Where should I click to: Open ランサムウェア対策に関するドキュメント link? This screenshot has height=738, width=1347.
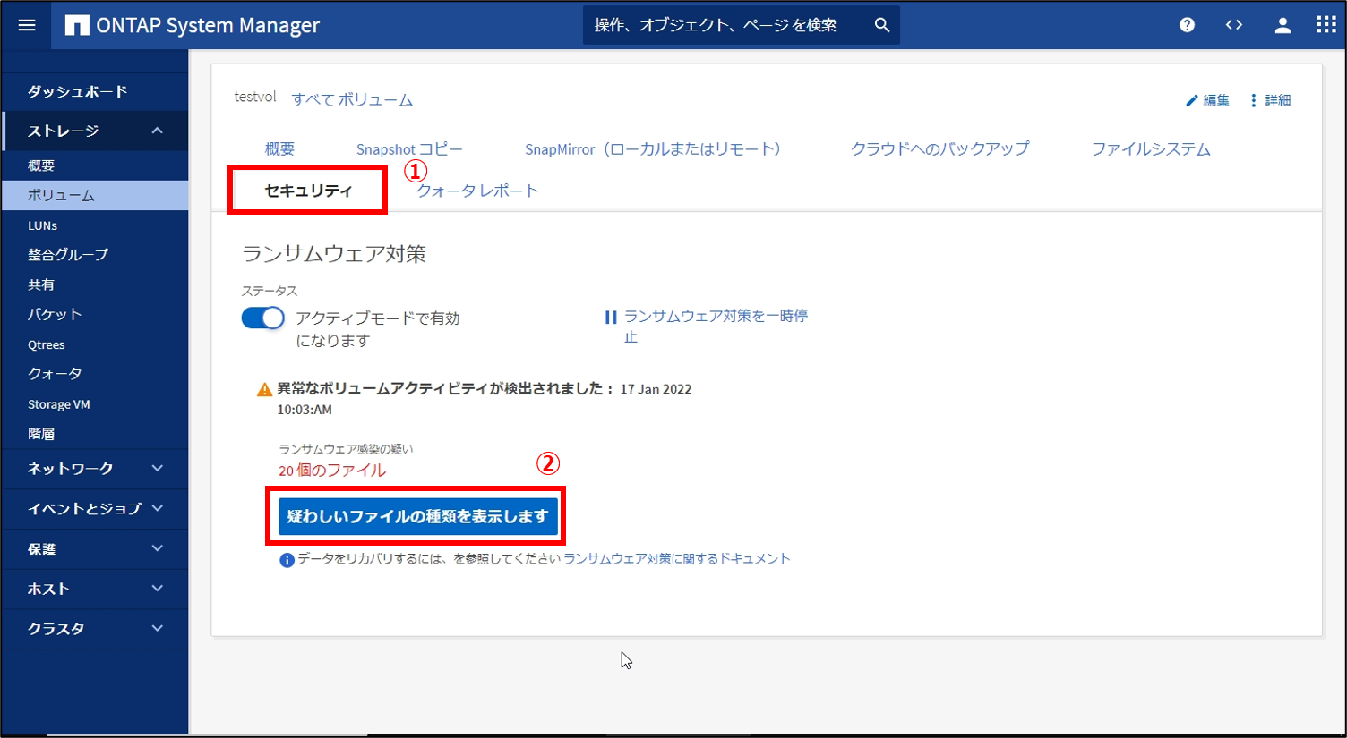[677, 559]
